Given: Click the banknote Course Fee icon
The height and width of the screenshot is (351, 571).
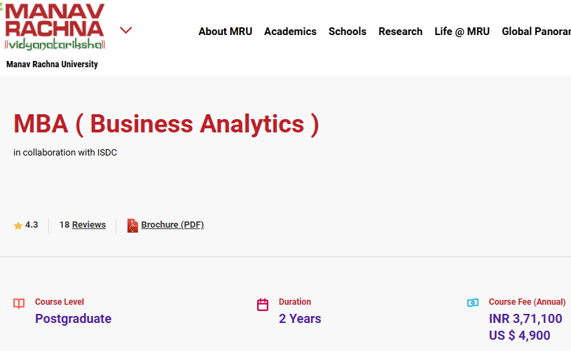Looking at the screenshot, I should pos(473,303).
